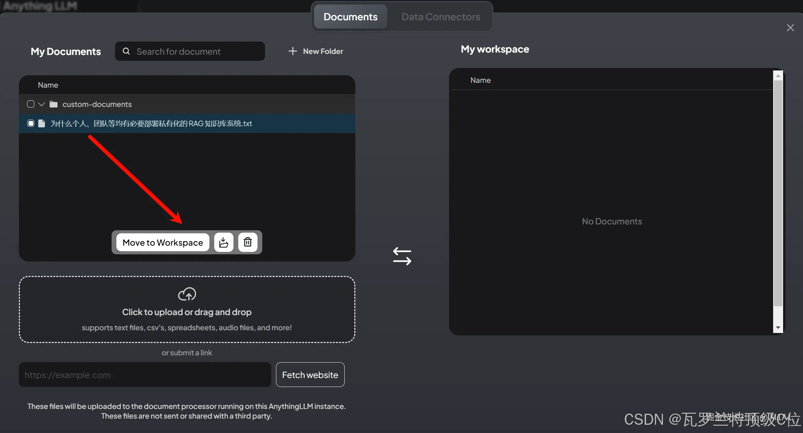803x433 pixels.
Task: Click the plus icon for New Folder
Action: click(x=292, y=51)
